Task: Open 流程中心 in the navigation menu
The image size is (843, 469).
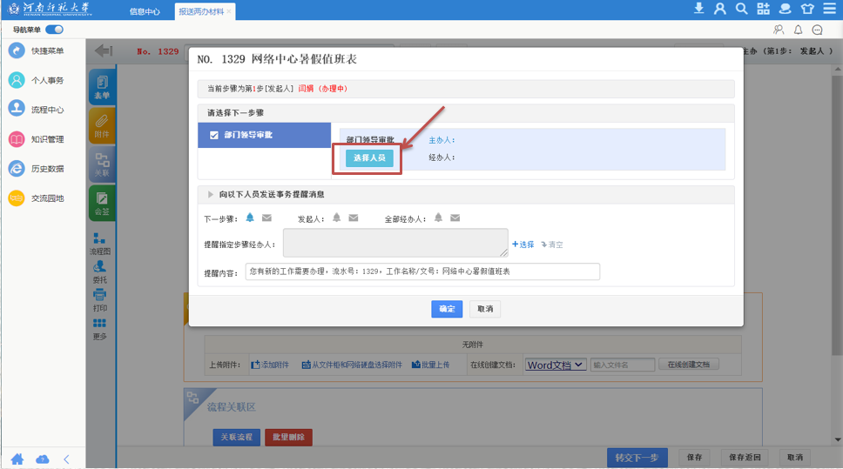Action: click(47, 110)
